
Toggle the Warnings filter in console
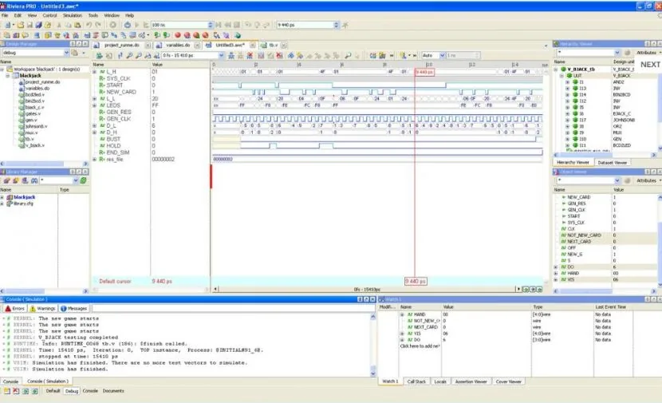(43, 308)
